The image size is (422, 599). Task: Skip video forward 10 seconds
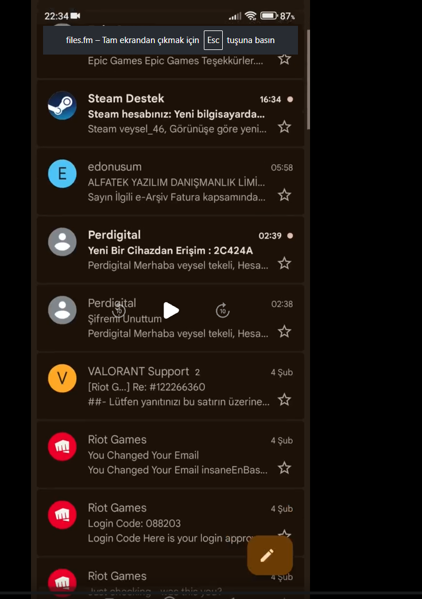click(x=223, y=311)
